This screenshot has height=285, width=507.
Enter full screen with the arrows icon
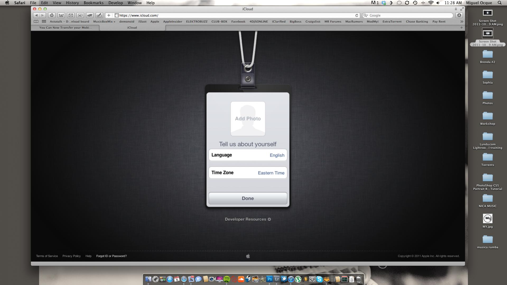coord(462,9)
